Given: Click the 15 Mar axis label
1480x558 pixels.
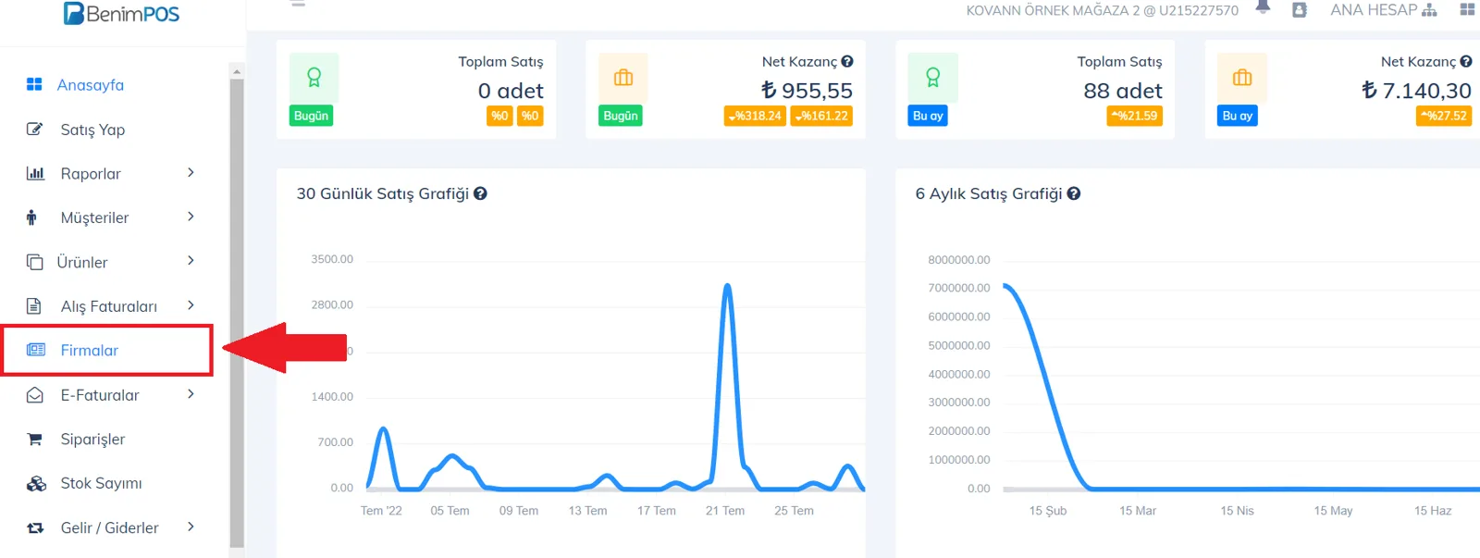Looking at the screenshot, I should click(x=1138, y=511).
